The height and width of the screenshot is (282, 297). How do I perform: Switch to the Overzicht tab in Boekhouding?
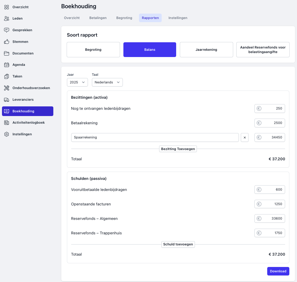(x=72, y=18)
